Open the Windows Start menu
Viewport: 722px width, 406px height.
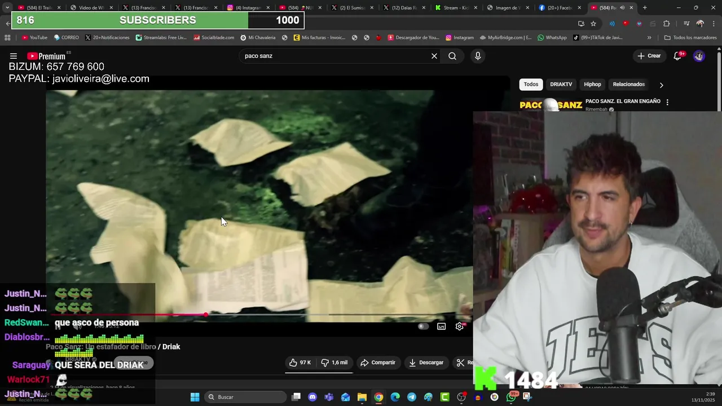[195, 397]
